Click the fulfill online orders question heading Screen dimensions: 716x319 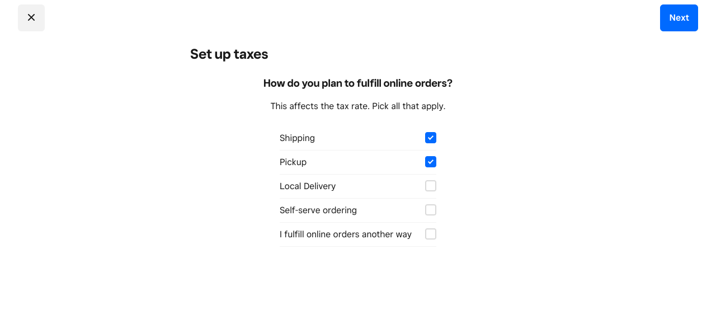click(x=357, y=83)
